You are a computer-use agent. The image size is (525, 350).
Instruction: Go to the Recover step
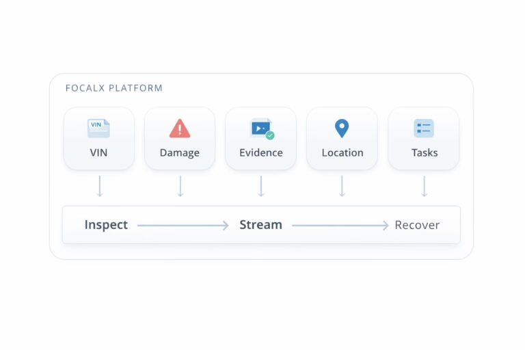click(x=417, y=225)
